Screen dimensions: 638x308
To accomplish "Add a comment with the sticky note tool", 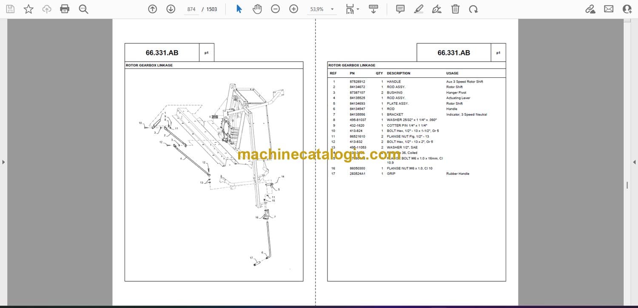I will [x=400, y=9].
